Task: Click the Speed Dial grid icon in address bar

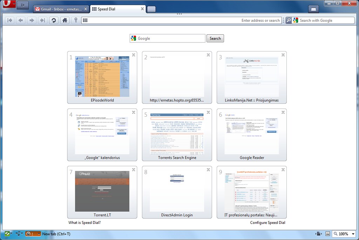Action: tap(85, 20)
